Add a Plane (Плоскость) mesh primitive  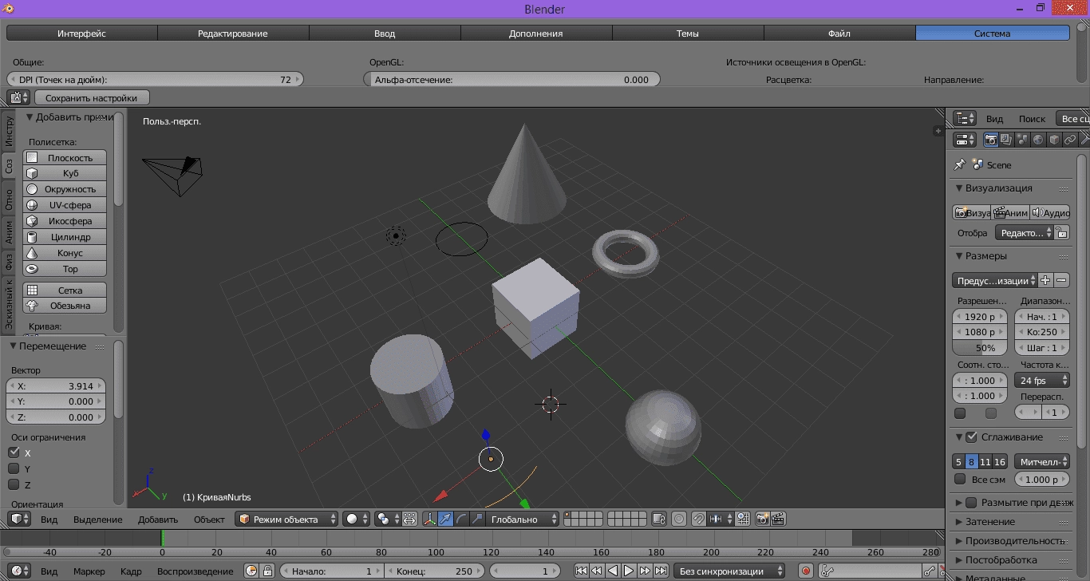pyautogui.click(x=65, y=157)
